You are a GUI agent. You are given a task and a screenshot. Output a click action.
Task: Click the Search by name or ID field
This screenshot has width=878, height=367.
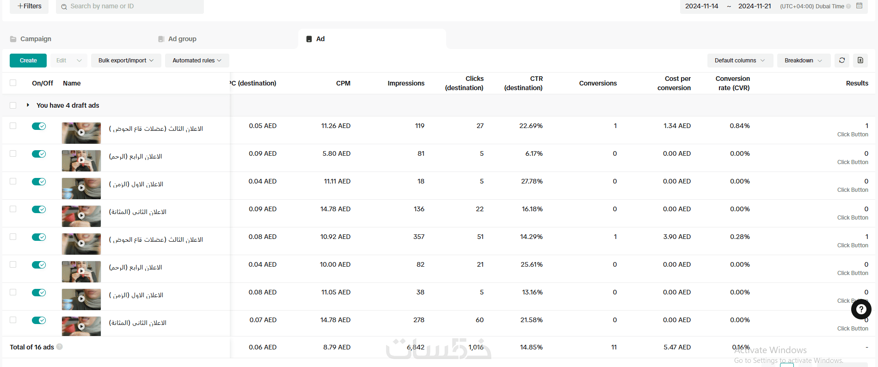tap(134, 6)
